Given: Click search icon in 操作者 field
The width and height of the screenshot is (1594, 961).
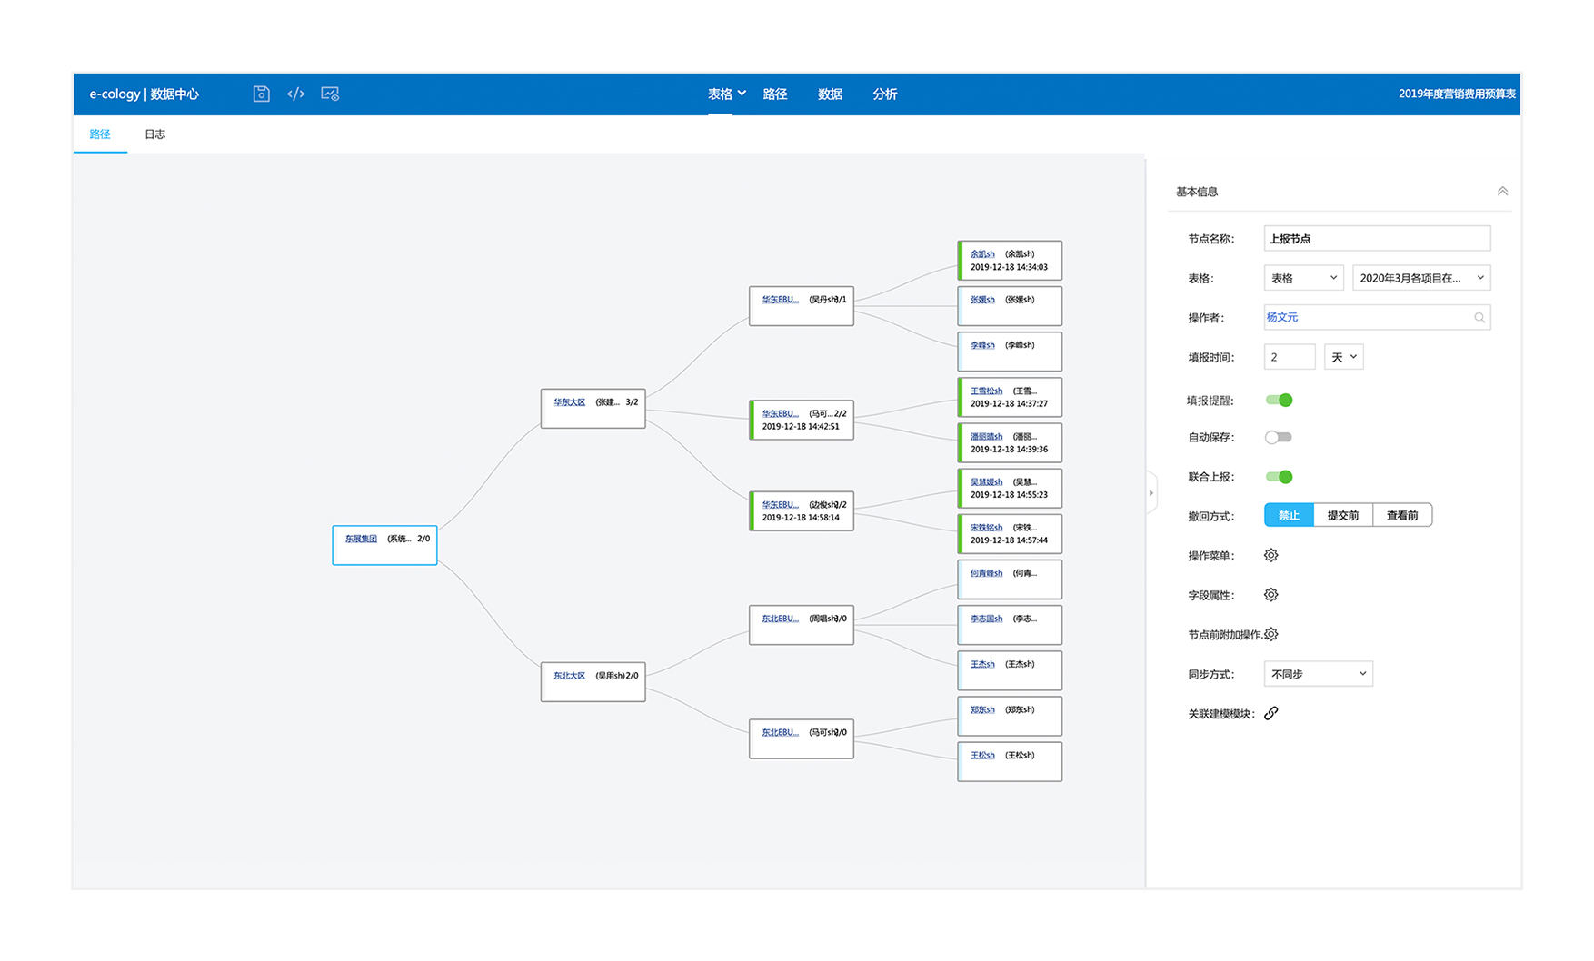Looking at the screenshot, I should (x=1479, y=317).
